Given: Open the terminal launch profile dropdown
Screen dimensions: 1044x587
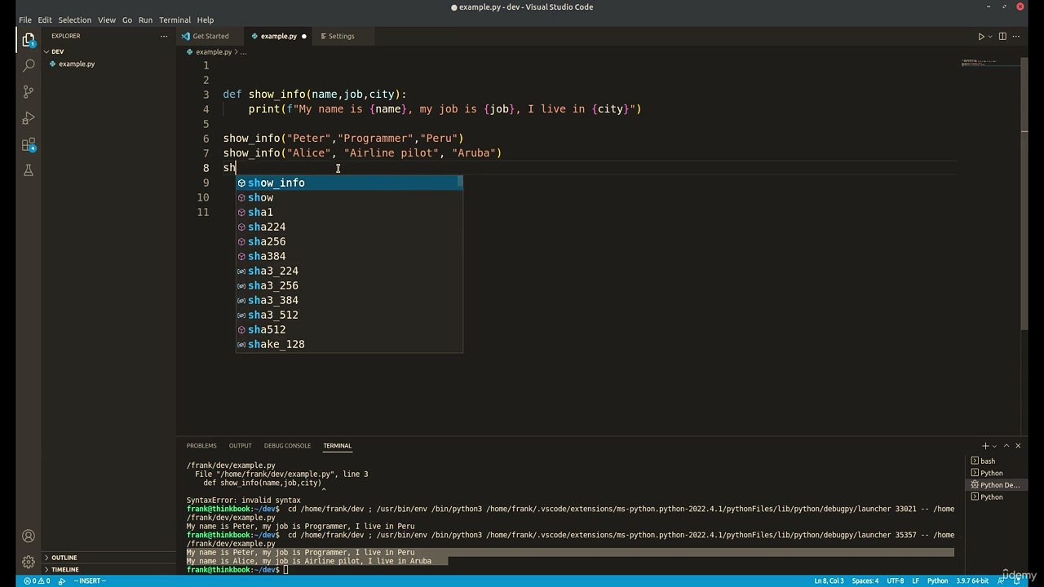Looking at the screenshot, I should point(994,446).
